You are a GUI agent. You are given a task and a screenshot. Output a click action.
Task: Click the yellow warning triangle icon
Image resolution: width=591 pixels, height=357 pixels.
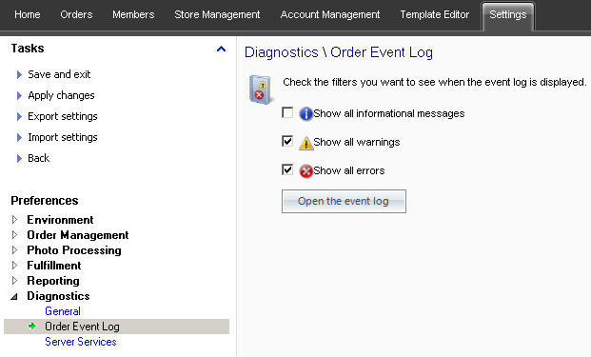305,143
